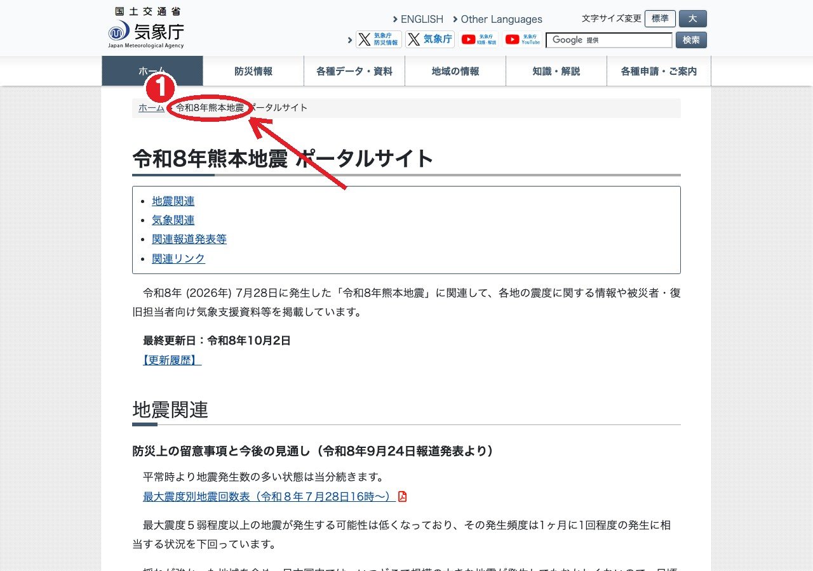Open the 防災情報 navigation tab
Viewport: 813px width, 571px height.
253,71
